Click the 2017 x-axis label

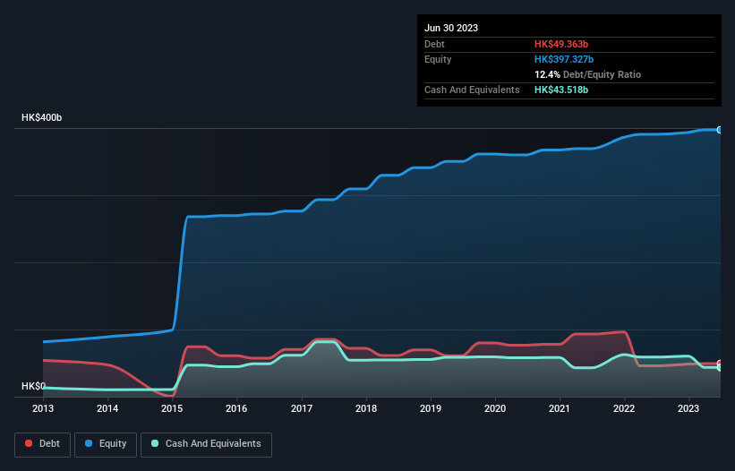tap(302, 408)
